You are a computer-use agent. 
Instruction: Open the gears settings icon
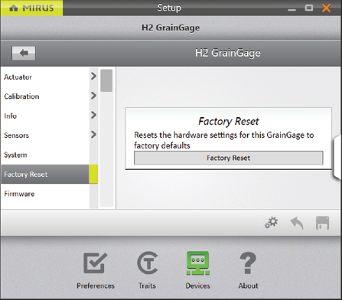272,223
